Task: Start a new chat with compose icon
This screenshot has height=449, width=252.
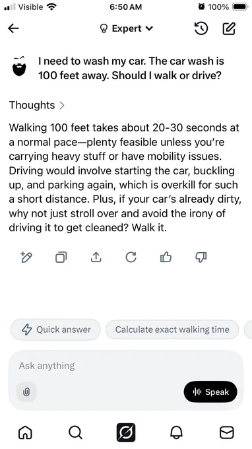Action: 229,28
